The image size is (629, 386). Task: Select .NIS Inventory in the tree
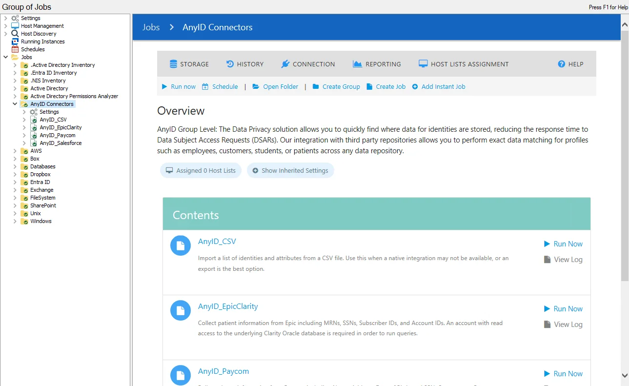(48, 81)
